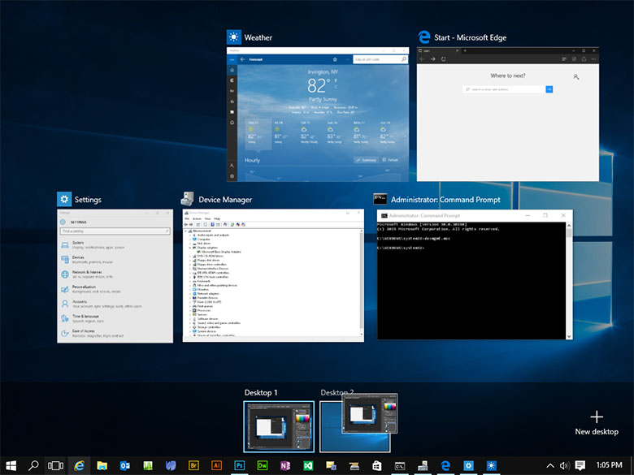Click the volume speaker icon
This screenshot has width=634, height=475.
[564, 466]
